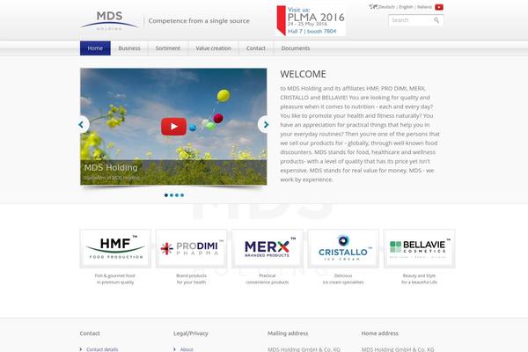The image size is (528, 352).
Task: Open the ProDimi Pharma logo
Action: click(191, 248)
